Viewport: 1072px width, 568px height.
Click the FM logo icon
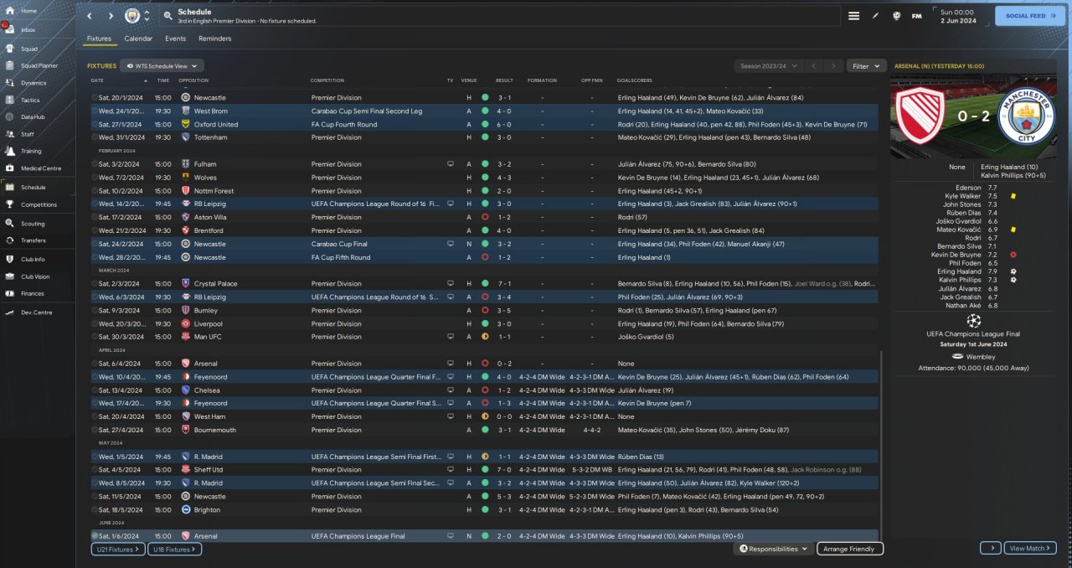(916, 16)
